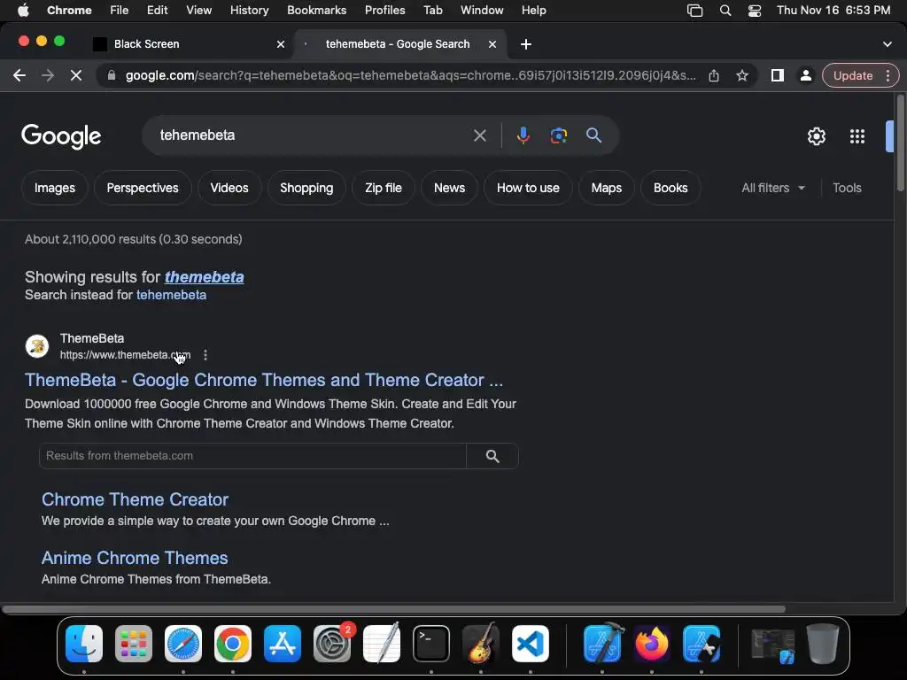Click the share page icon
Image resolution: width=907 pixels, height=680 pixels.
[x=714, y=75]
